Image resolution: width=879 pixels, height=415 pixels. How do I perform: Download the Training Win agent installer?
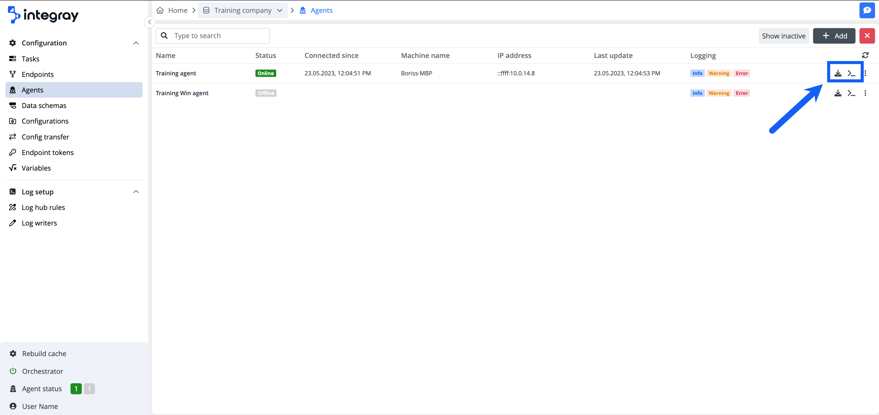click(838, 93)
